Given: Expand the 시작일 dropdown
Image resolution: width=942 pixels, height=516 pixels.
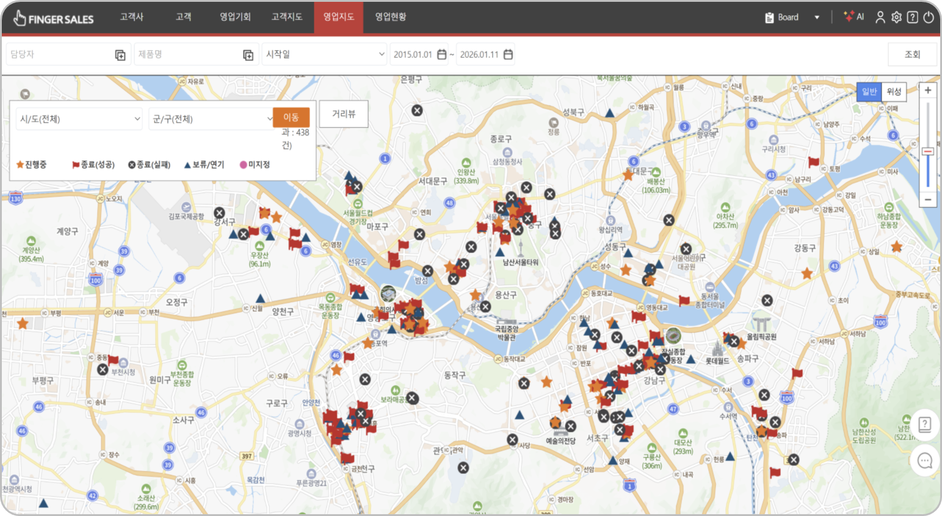Looking at the screenshot, I should click(x=325, y=54).
